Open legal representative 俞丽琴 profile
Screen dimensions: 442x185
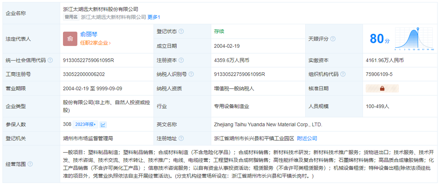tap(89, 35)
